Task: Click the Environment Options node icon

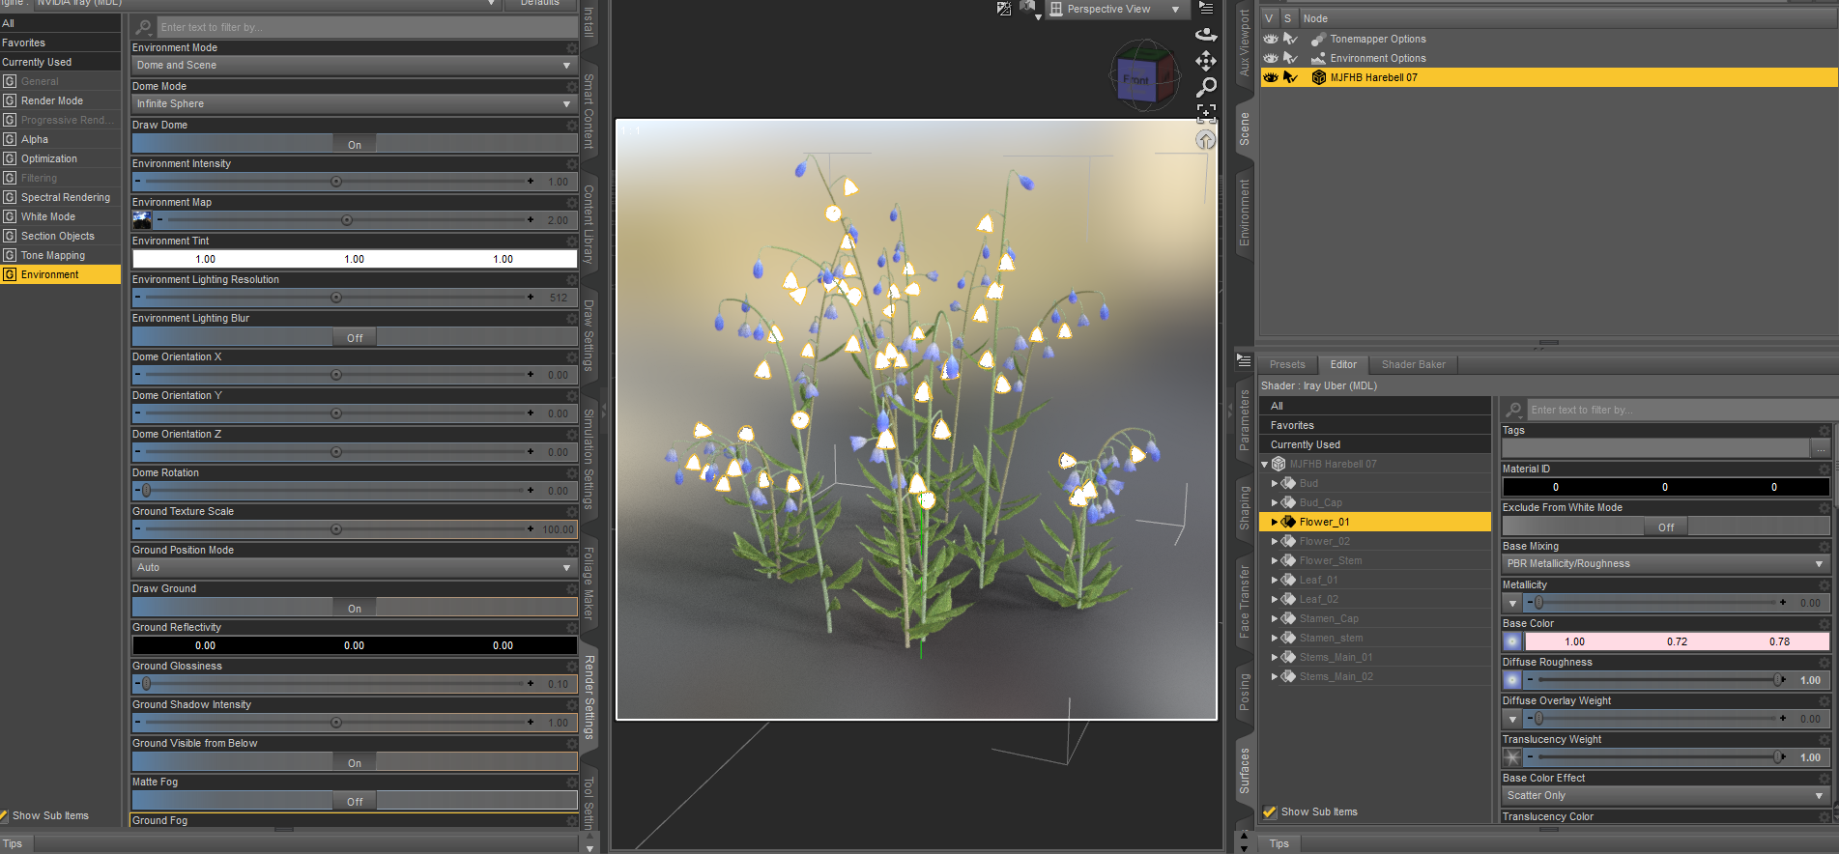Action: [1318, 58]
